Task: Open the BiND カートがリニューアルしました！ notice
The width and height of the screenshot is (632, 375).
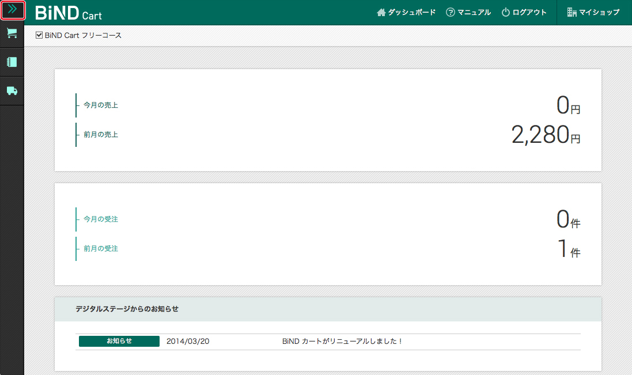Action: click(x=342, y=341)
